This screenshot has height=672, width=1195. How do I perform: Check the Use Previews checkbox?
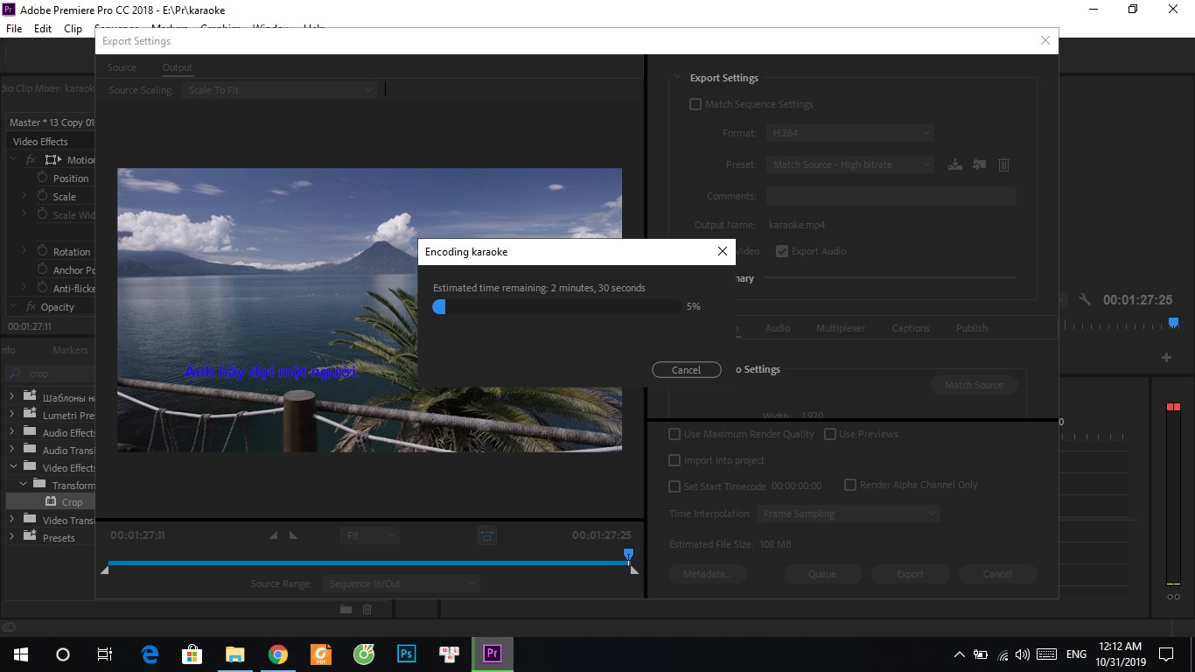click(829, 434)
